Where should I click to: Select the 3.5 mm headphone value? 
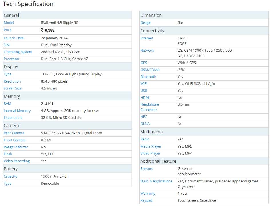tap(184, 104)
